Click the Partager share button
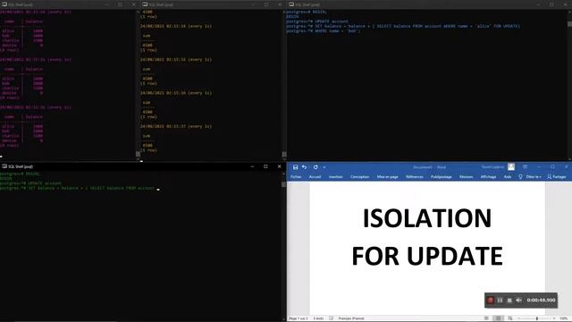Image resolution: width=572 pixels, height=322 pixels. point(557,177)
